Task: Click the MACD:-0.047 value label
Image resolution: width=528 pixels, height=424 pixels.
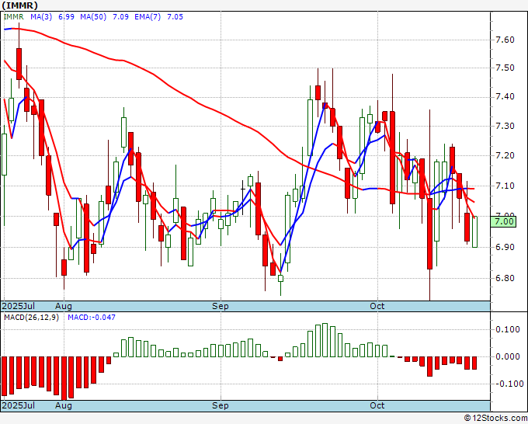Action: [92, 318]
